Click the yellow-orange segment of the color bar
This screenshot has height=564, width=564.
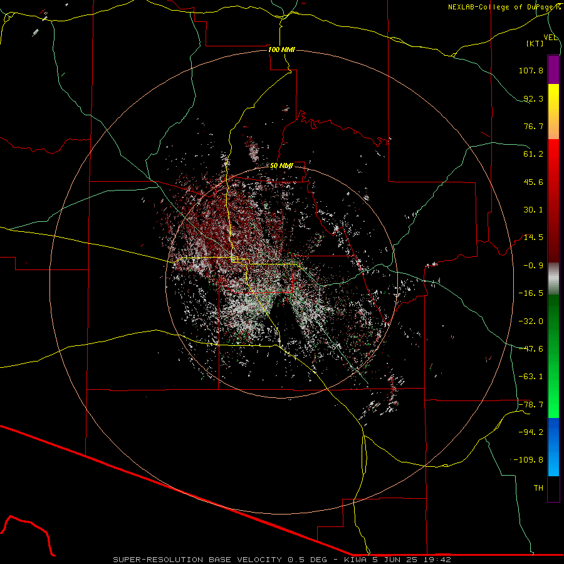553,112
